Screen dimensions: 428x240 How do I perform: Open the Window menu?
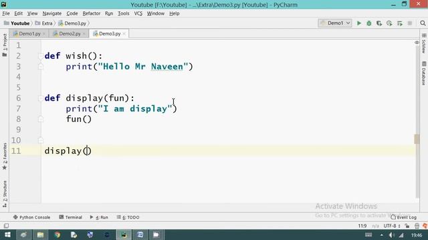pyautogui.click(x=156, y=13)
